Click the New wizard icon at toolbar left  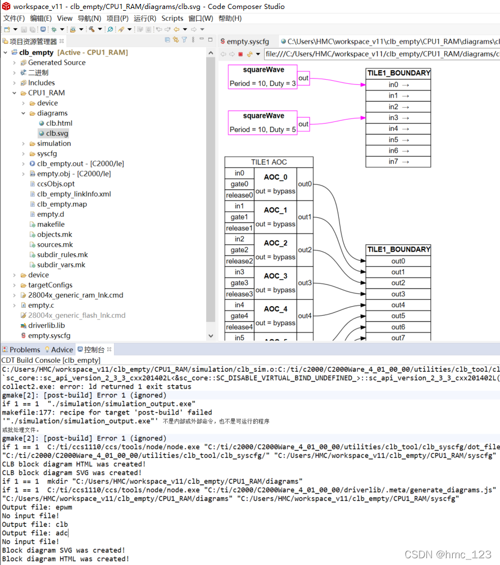tap(7, 28)
